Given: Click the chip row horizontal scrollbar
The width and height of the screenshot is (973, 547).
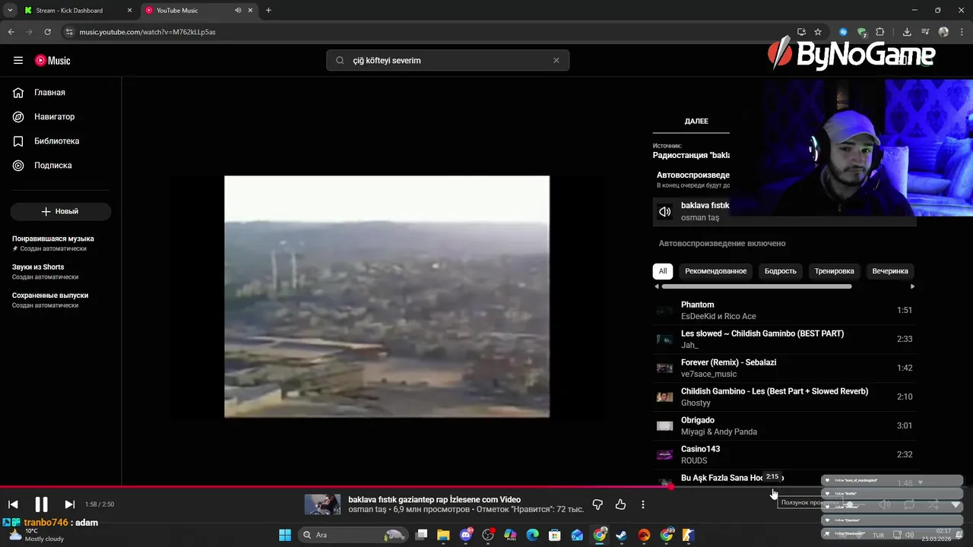Looking at the screenshot, I should tap(756, 286).
